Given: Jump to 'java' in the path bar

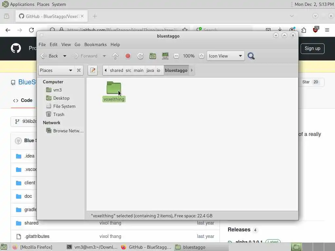Looking at the screenshot, I should click(x=150, y=70).
